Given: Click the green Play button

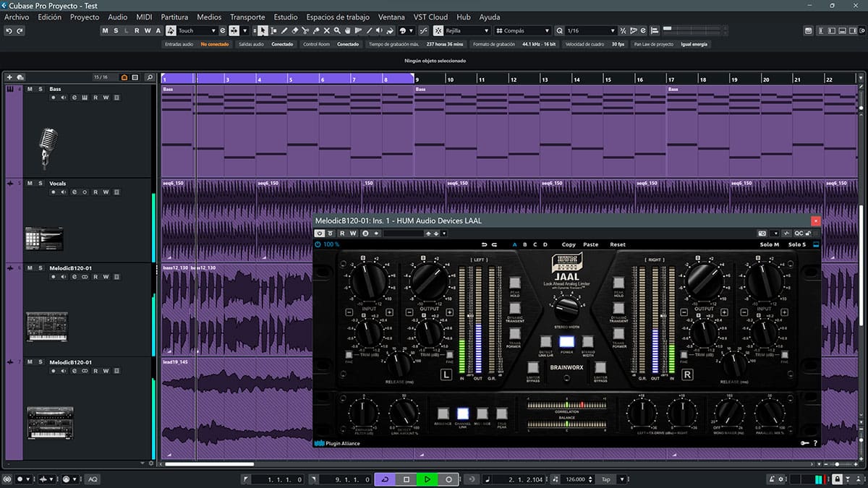Looking at the screenshot, I should [427, 479].
